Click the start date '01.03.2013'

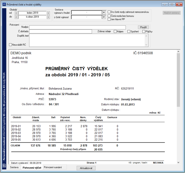tap(128, 104)
